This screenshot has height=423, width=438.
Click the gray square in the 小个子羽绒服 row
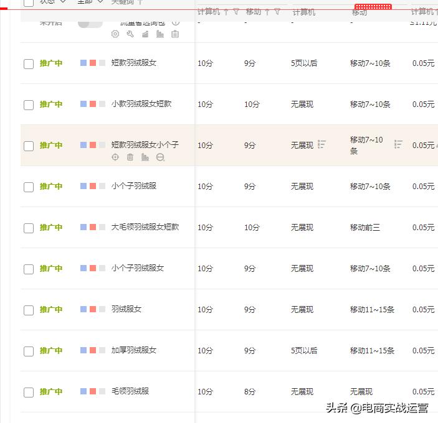[x=102, y=186]
